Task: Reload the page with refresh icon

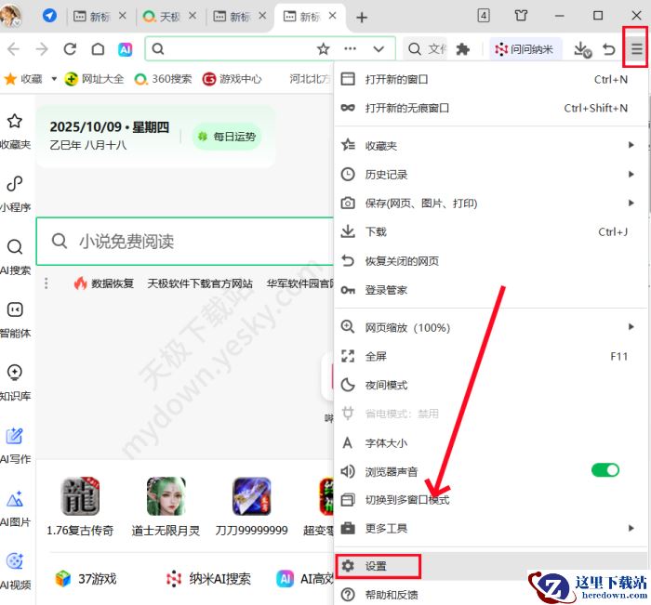Action: click(x=70, y=49)
